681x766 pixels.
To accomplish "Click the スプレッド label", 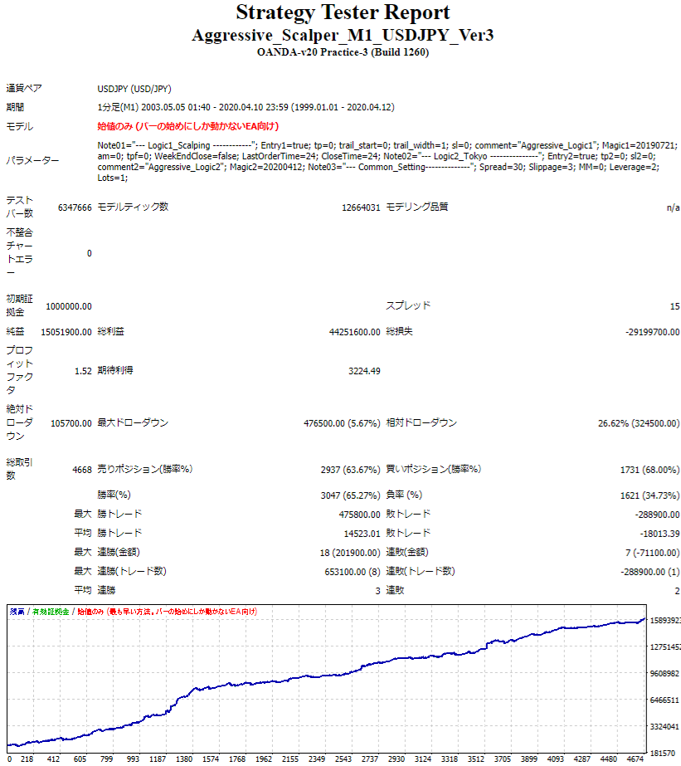I will [408, 305].
